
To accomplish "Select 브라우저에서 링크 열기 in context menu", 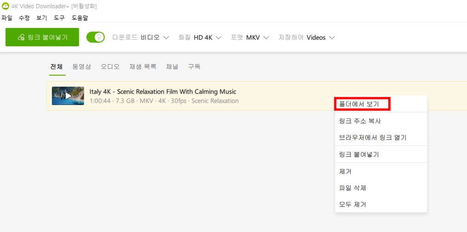I will click(381, 138).
